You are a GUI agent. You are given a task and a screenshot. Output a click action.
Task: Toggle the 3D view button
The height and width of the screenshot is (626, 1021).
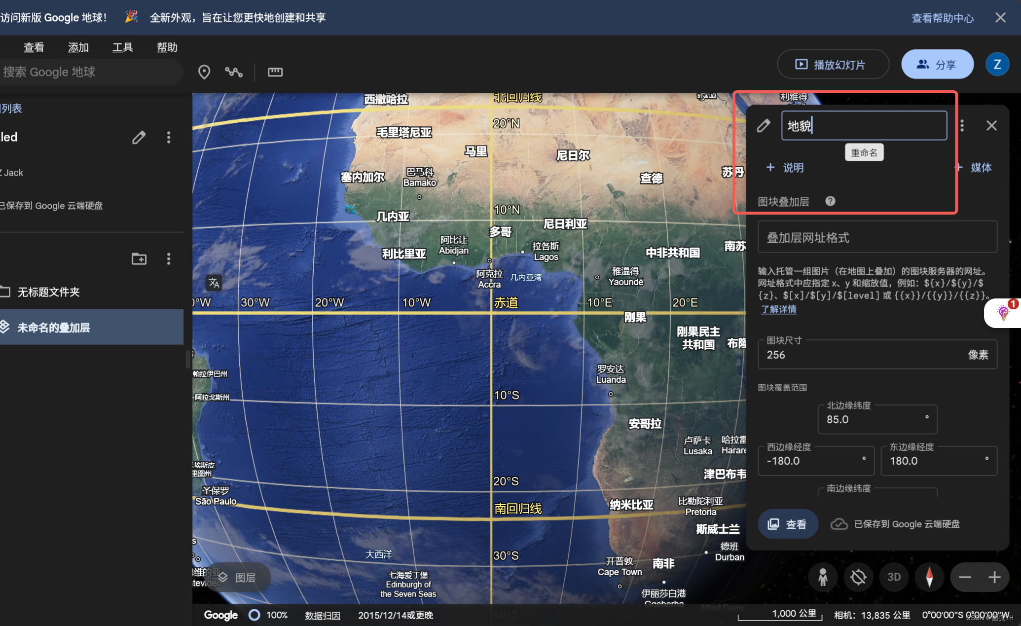[x=894, y=577]
